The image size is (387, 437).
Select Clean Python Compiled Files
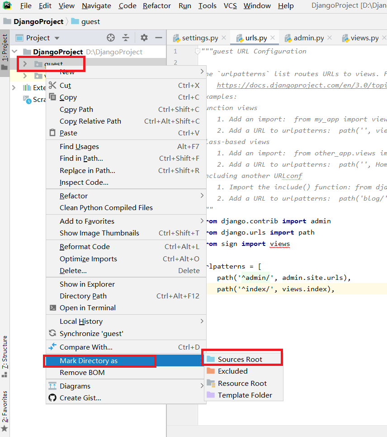(126, 207)
